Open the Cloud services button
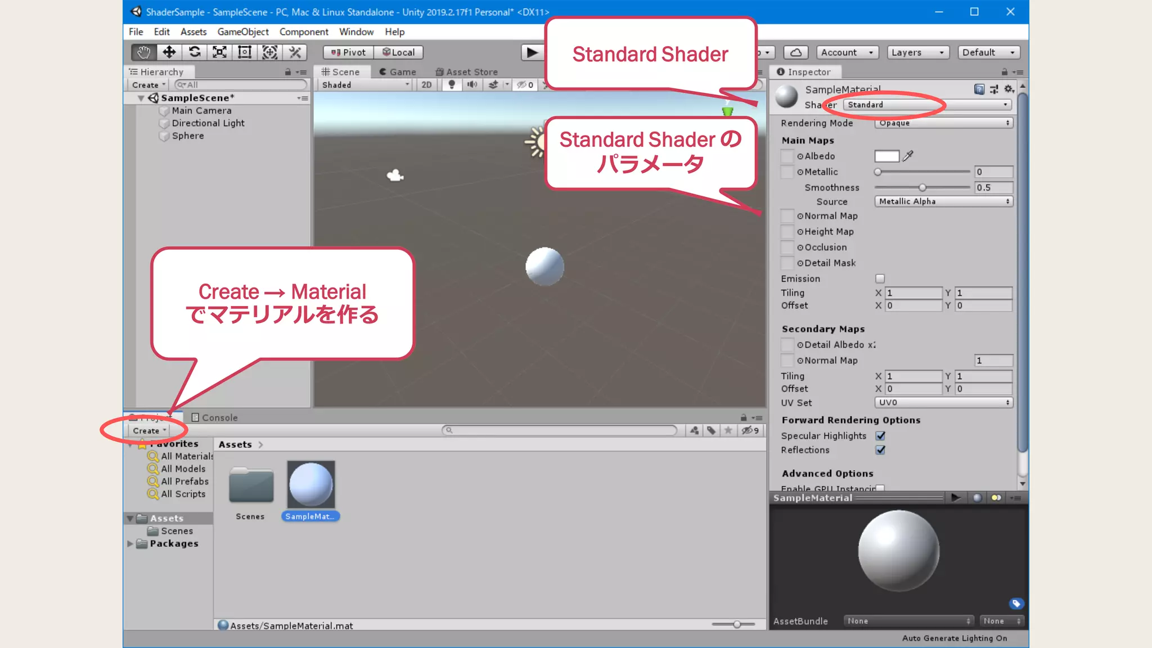The width and height of the screenshot is (1152, 648). pos(796,52)
